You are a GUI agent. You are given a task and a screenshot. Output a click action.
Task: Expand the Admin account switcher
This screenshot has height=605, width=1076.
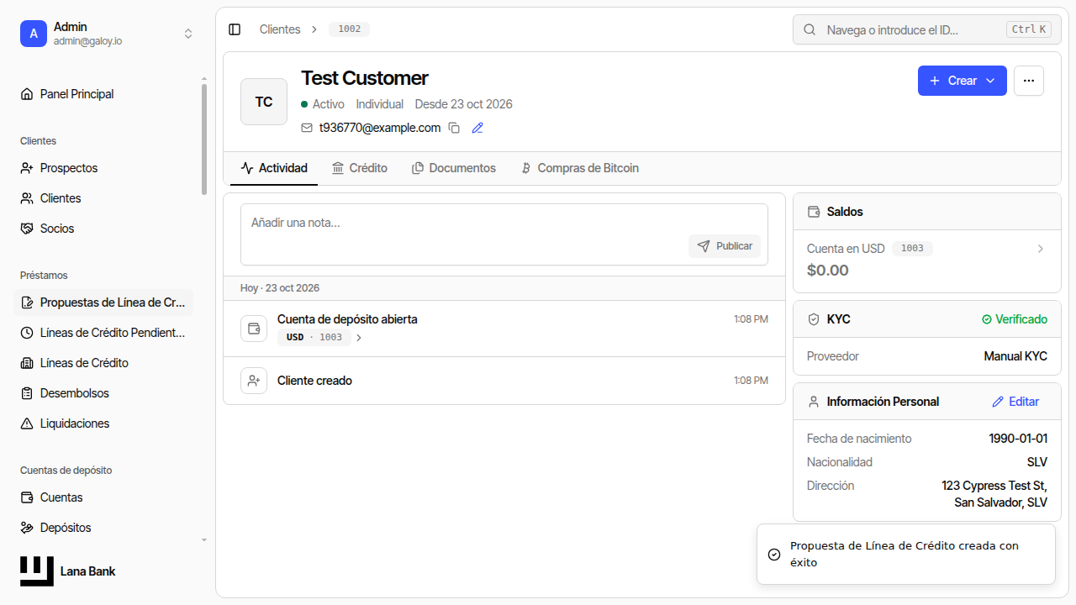click(188, 34)
